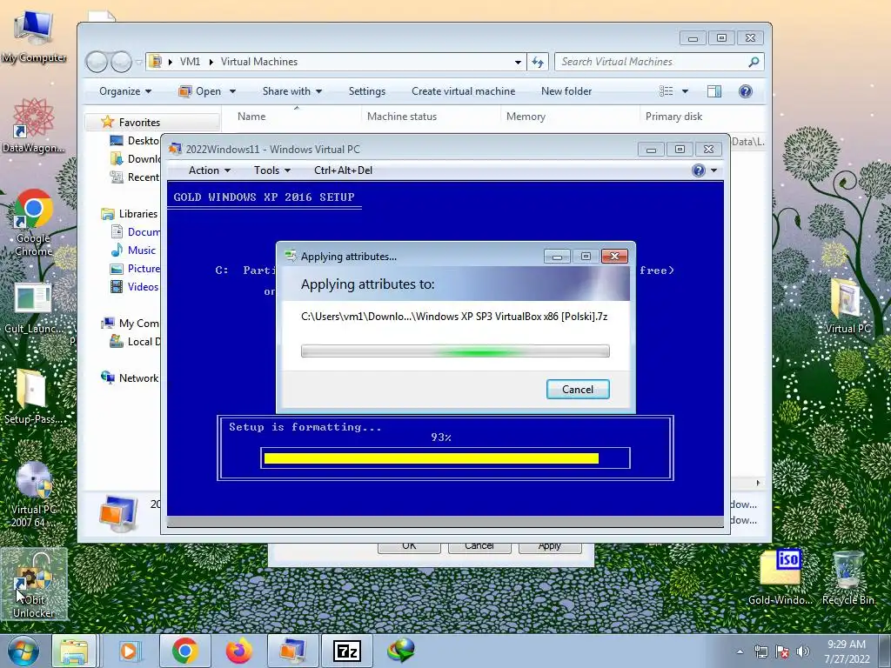891x668 pixels.
Task: Expand help dropdown arrow in Virtual PC
Action: coord(713,170)
